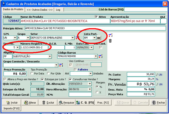Toggle Altera o Preço em Vendas checkbox

coord(5,79)
